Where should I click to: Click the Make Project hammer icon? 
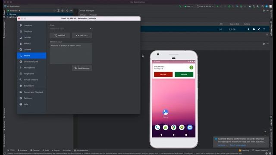coord(180,6)
